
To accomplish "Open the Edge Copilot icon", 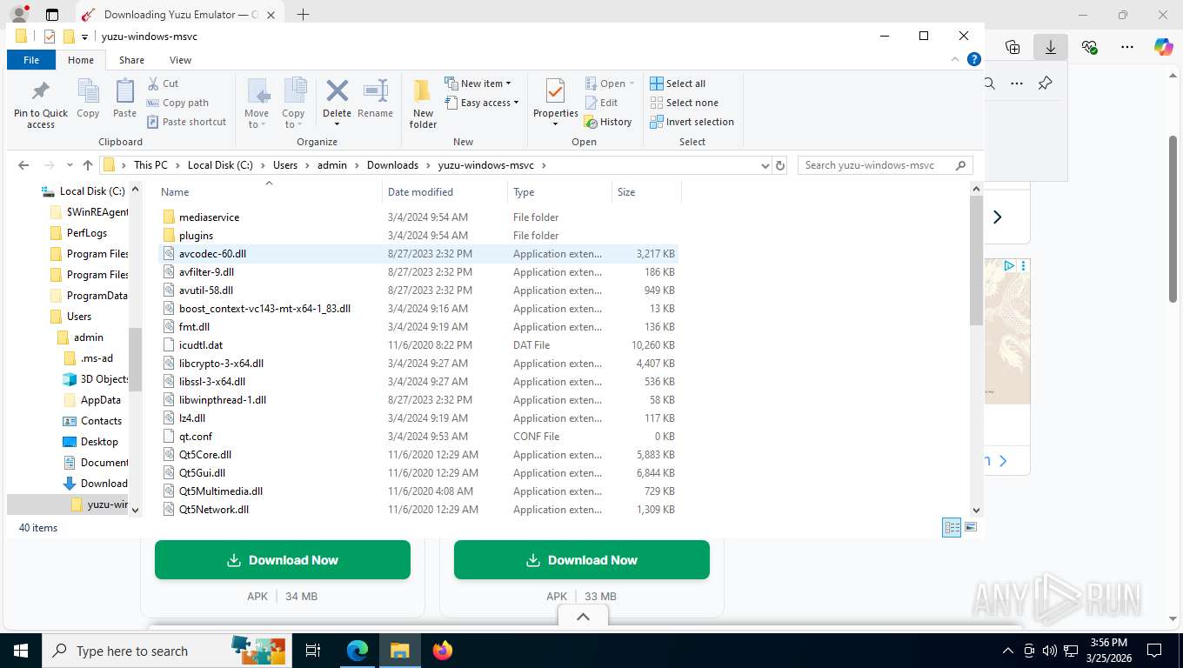I will (1164, 48).
